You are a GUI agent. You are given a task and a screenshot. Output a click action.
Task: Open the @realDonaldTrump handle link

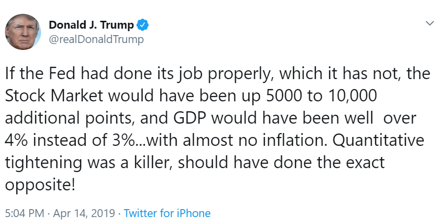point(96,40)
